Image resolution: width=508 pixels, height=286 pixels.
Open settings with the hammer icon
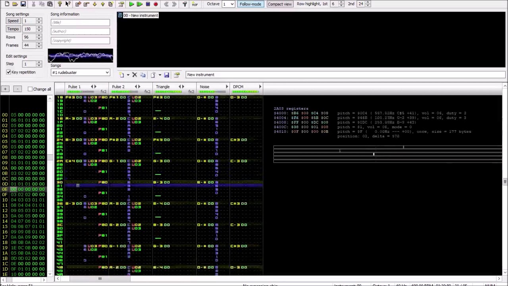[x=185, y=4]
